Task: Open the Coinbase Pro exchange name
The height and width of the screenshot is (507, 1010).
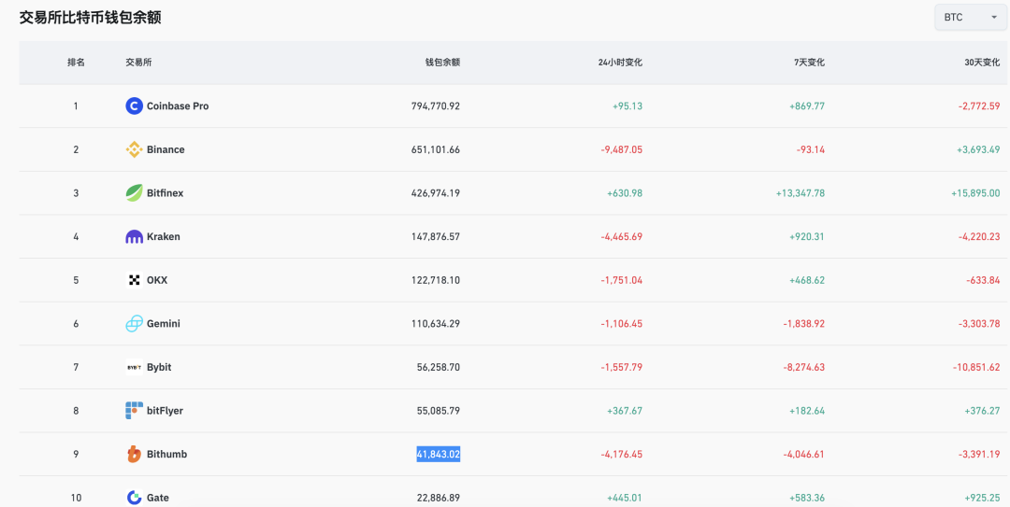Action: (178, 106)
